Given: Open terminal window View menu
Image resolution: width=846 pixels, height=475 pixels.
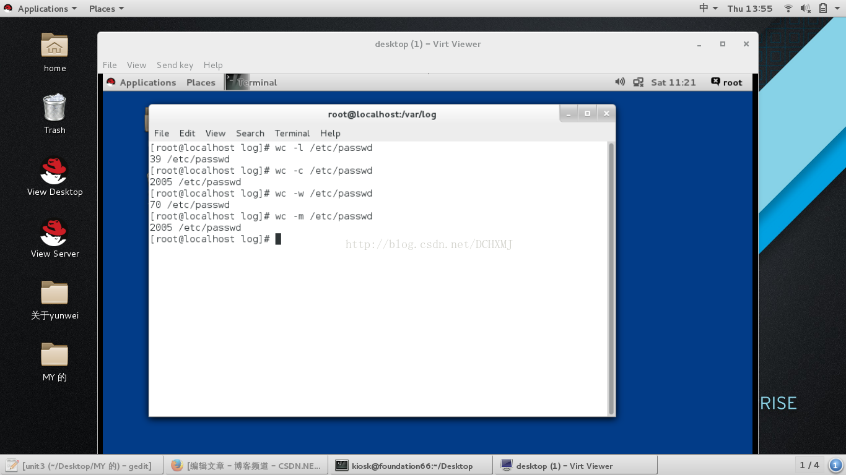Looking at the screenshot, I should [216, 133].
